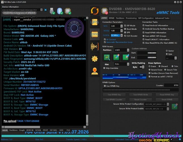The image size is (183, 142).
Task: Toggle the AI Connect checkbox
Action: click(105, 39)
